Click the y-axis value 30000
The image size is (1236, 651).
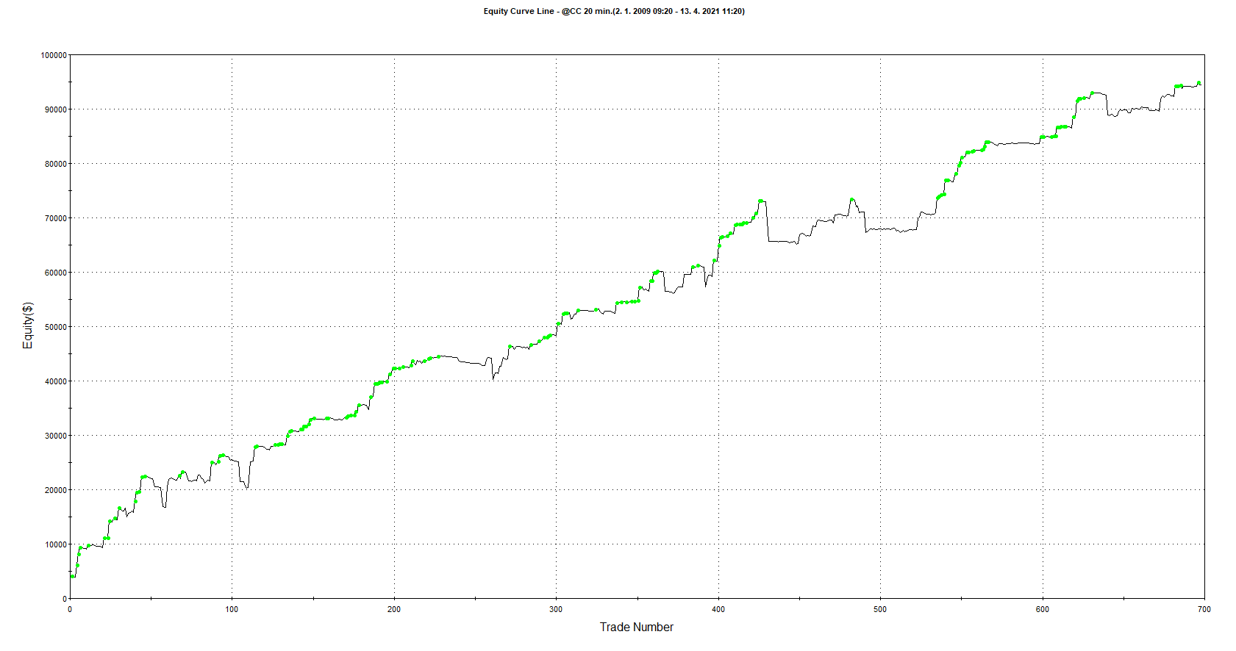[56, 436]
